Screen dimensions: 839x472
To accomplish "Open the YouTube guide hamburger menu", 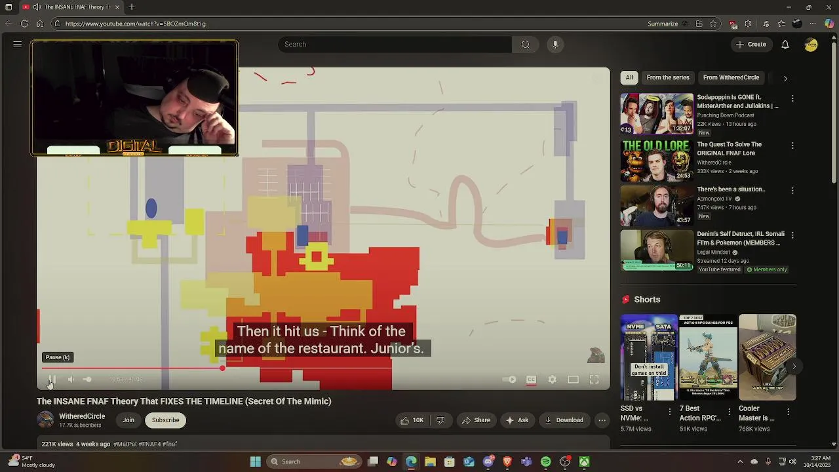I will point(18,45).
